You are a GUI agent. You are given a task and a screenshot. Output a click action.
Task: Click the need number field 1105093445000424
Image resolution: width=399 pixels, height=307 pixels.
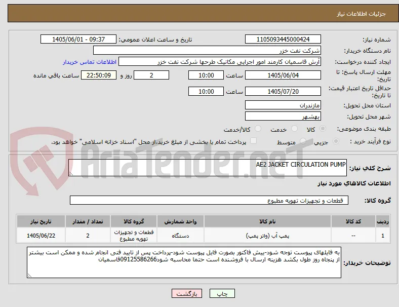click(x=283, y=39)
